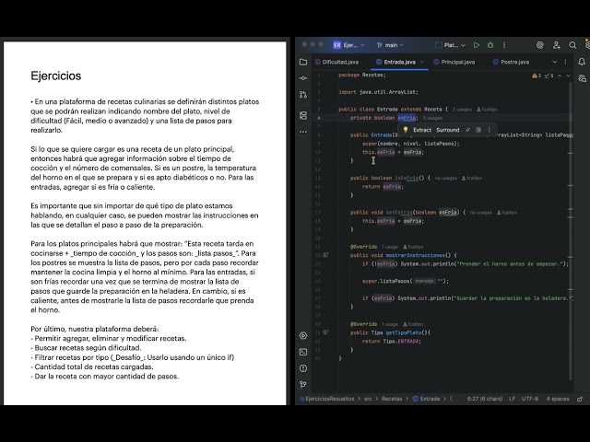Open the Problems tool window icon

(303, 368)
